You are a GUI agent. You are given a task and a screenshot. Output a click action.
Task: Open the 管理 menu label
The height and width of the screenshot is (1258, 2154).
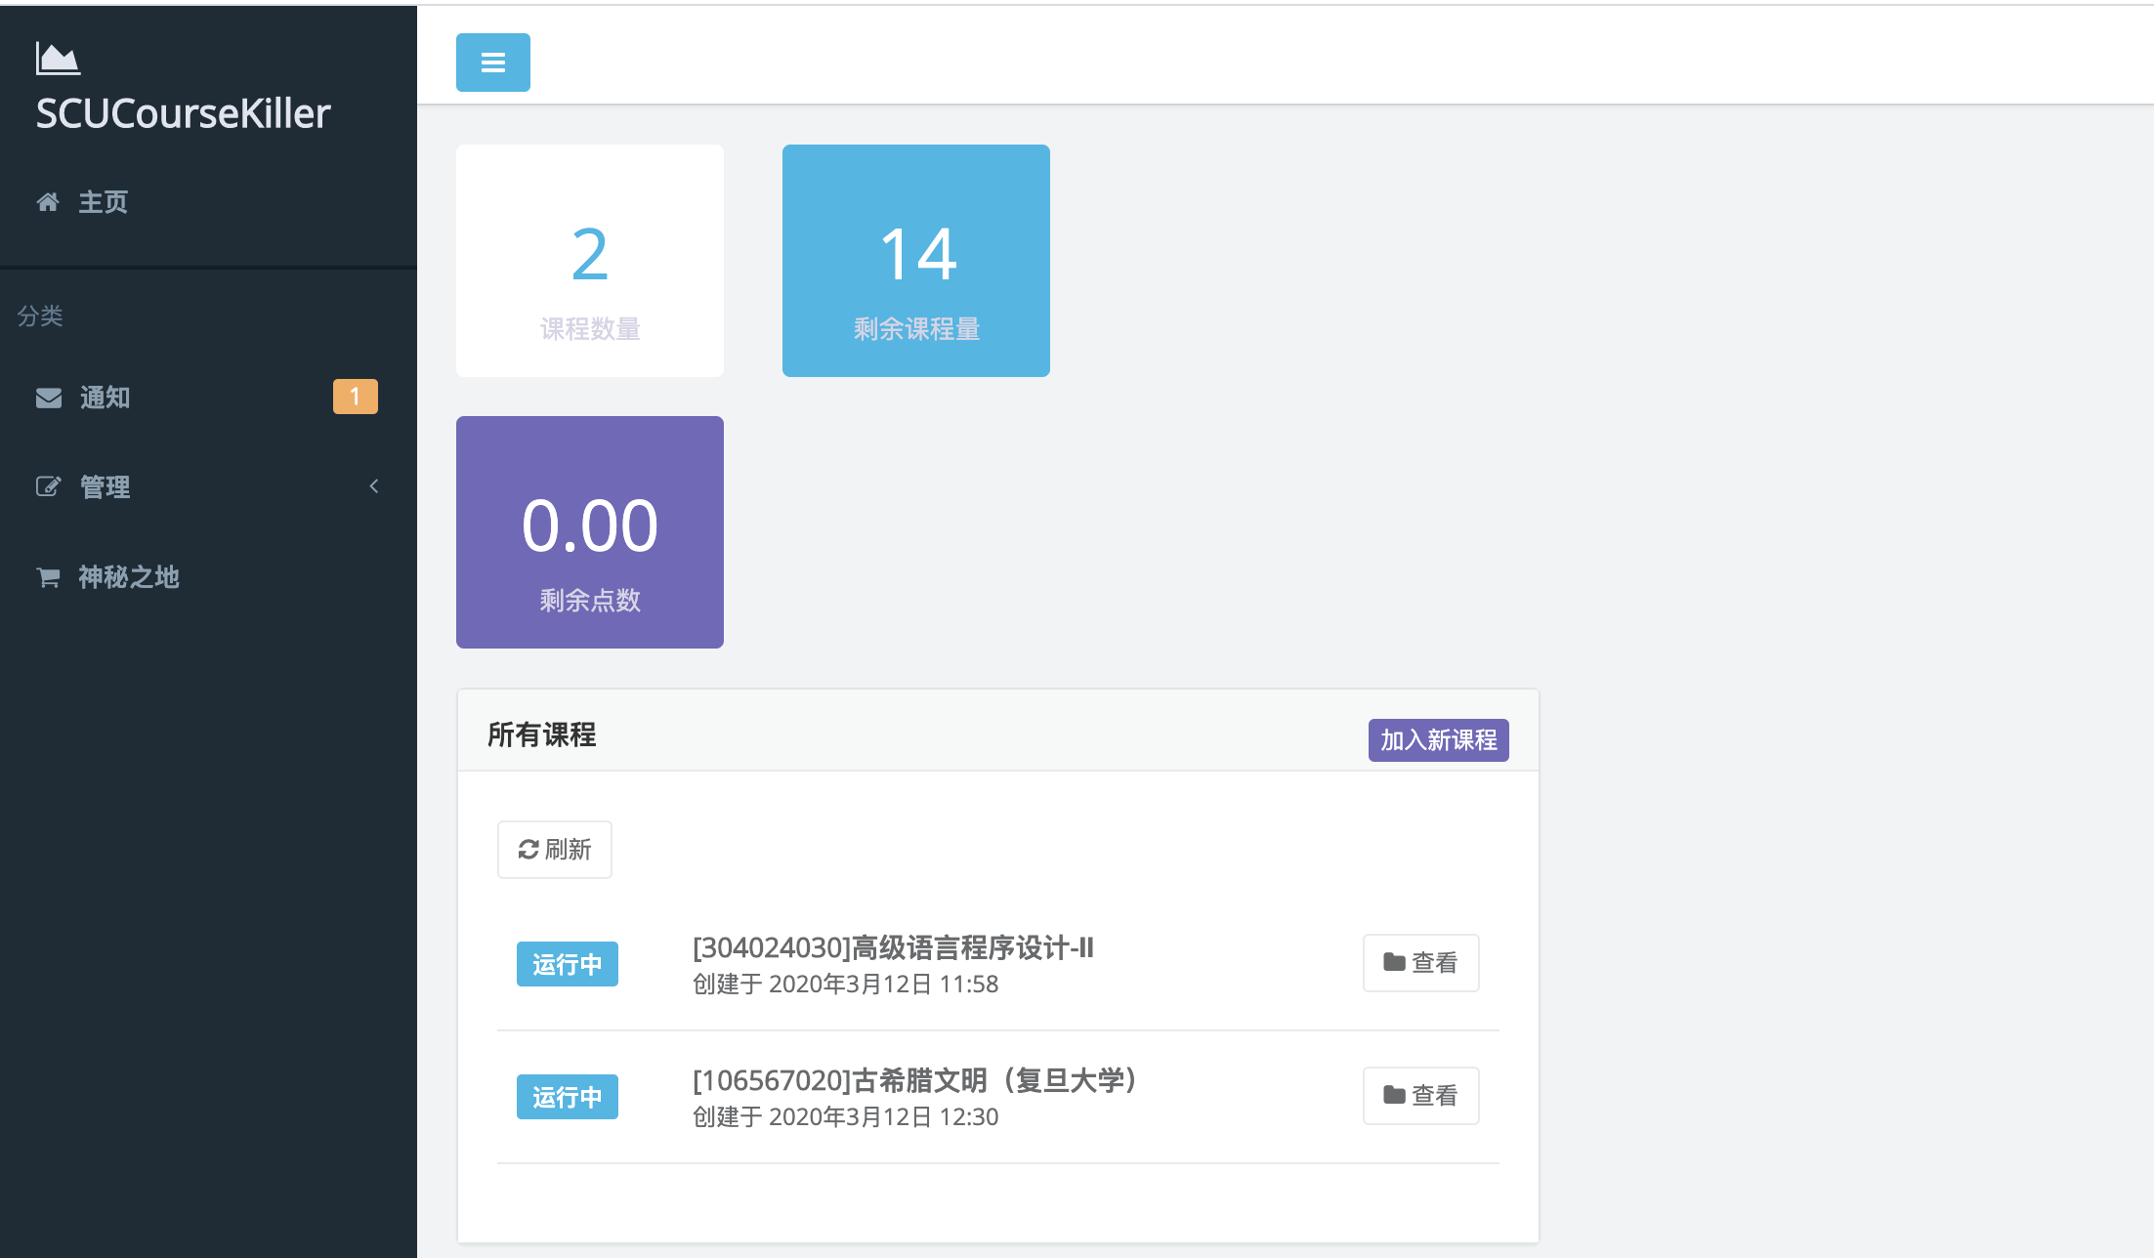(105, 486)
